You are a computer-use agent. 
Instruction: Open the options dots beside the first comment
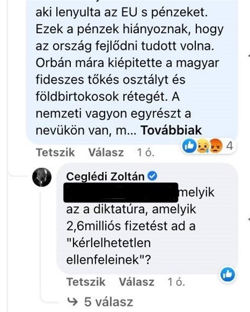(x=248, y=55)
